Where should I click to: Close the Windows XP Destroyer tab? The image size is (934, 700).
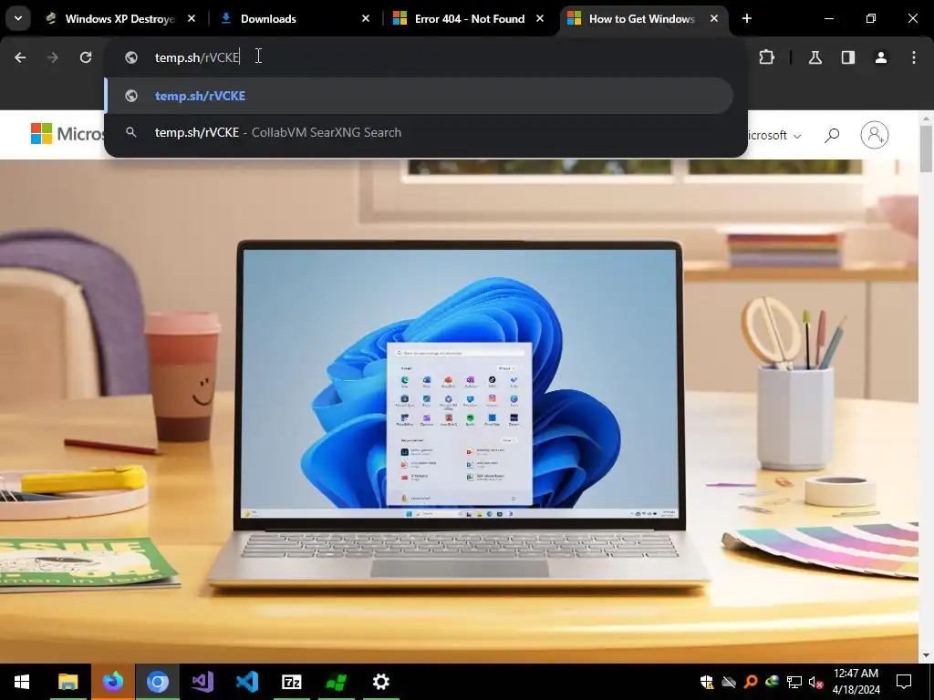[x=192, y=18]
